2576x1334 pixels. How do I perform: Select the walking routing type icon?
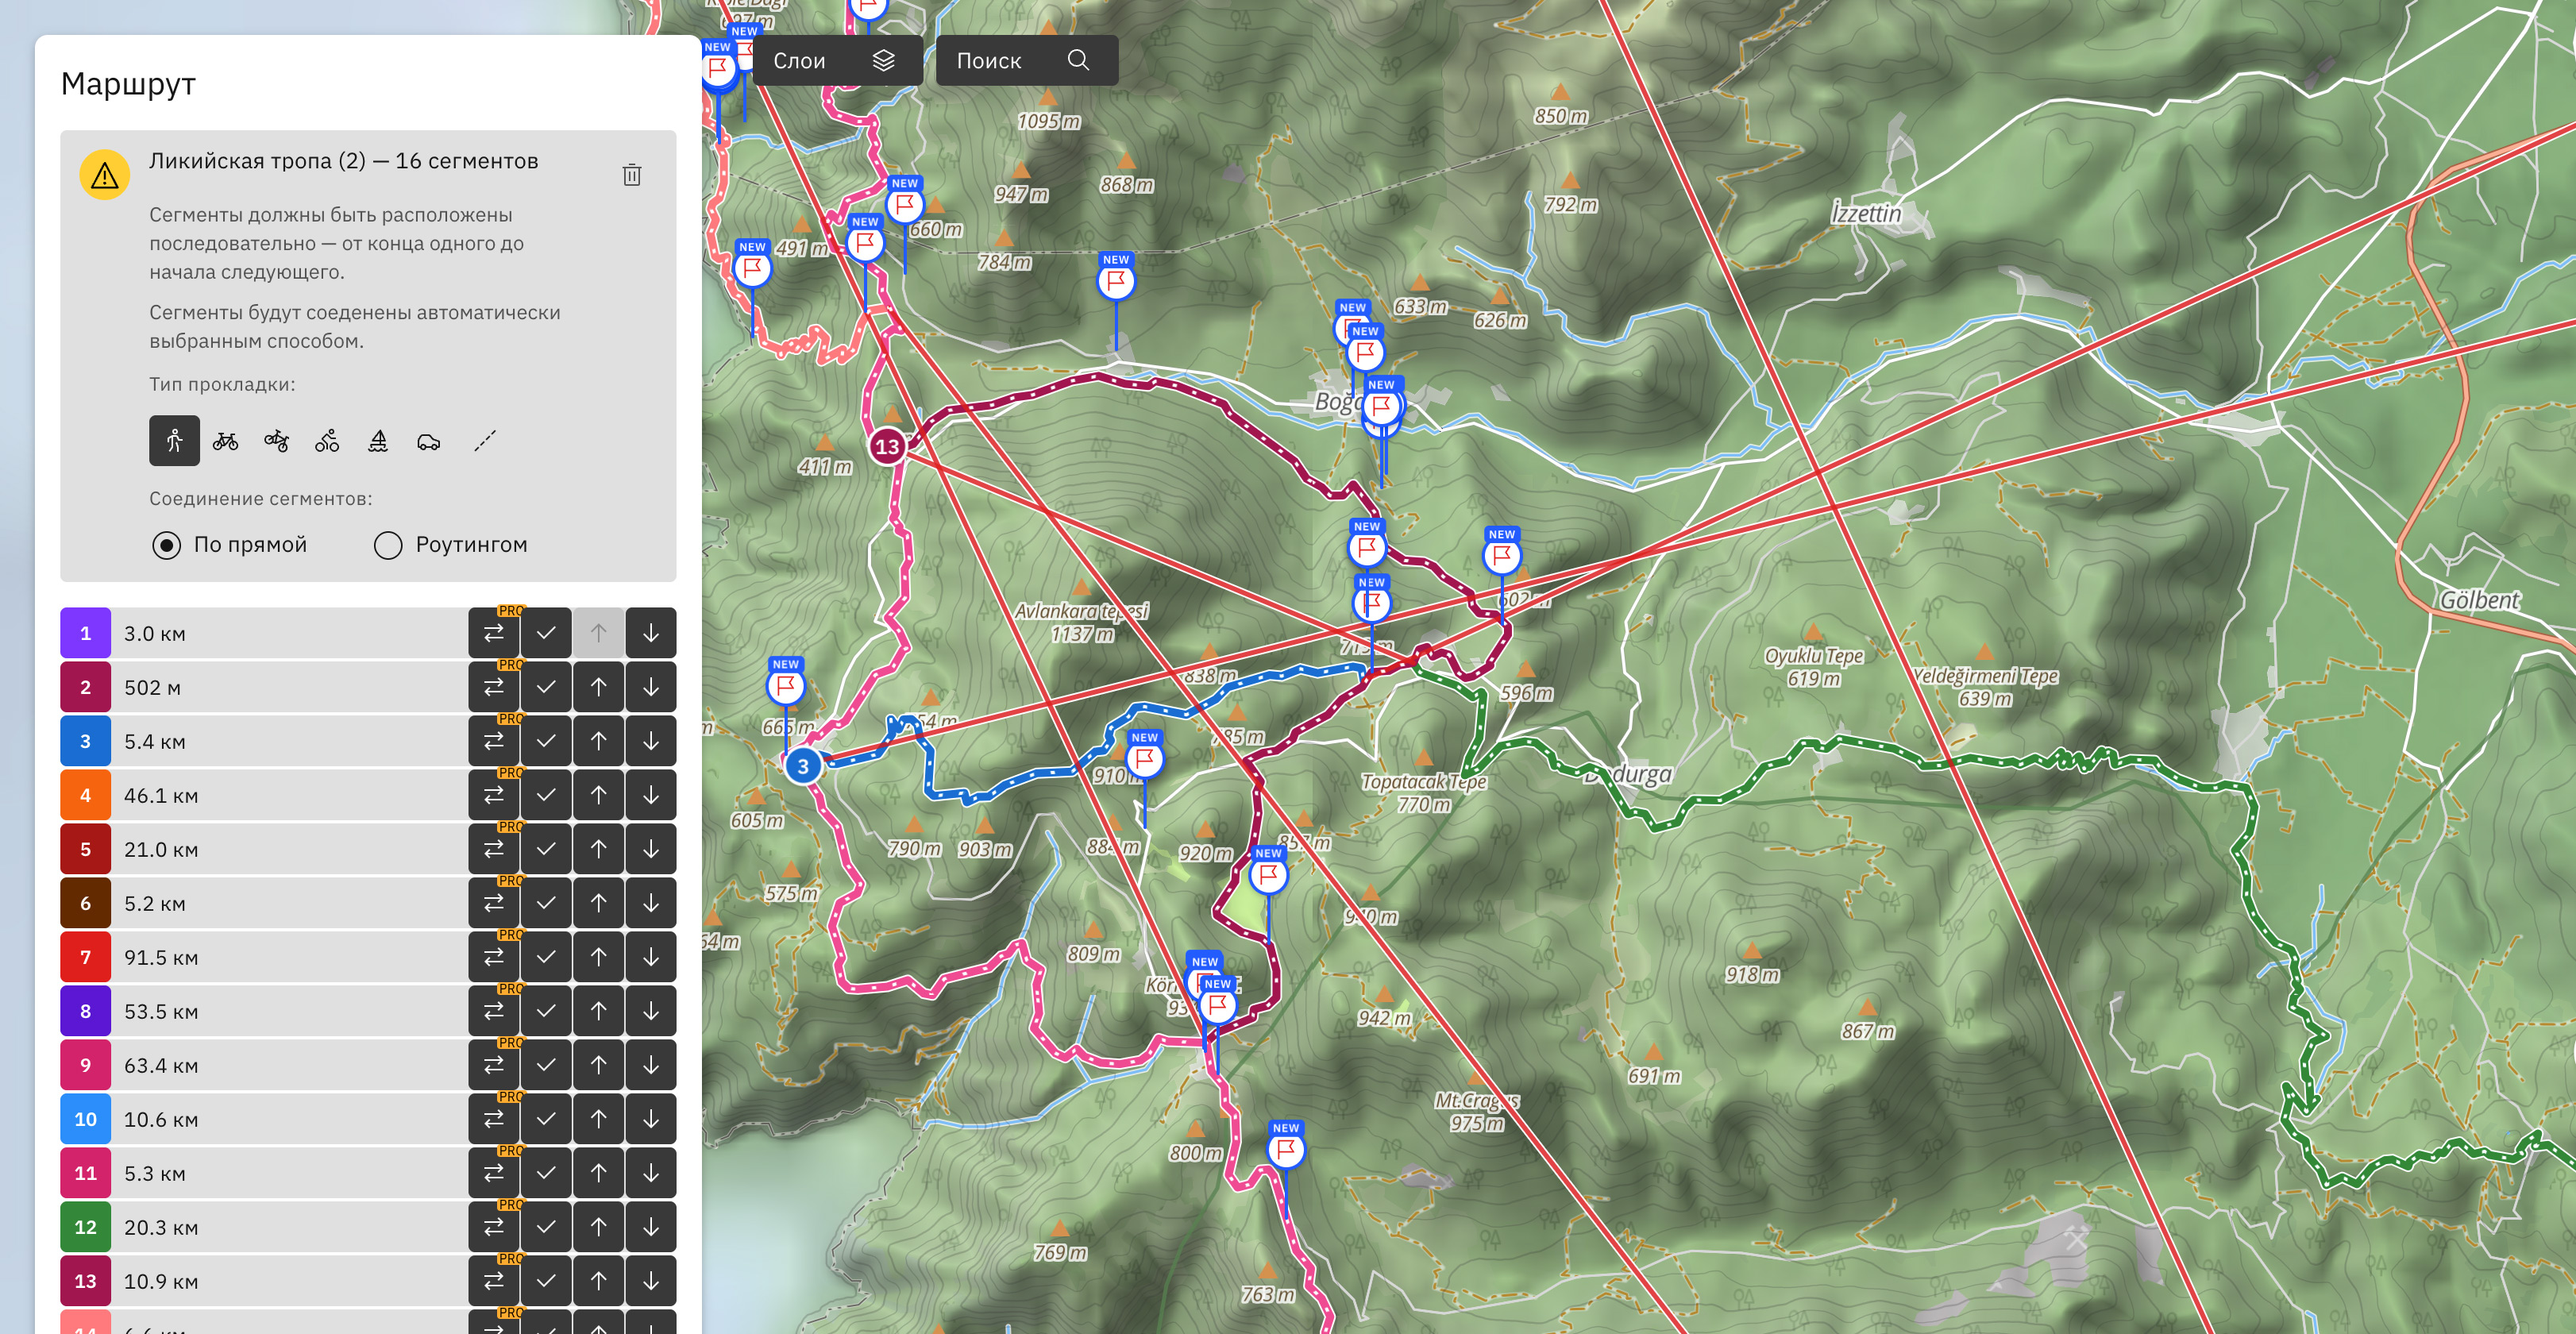pos(174,441)
